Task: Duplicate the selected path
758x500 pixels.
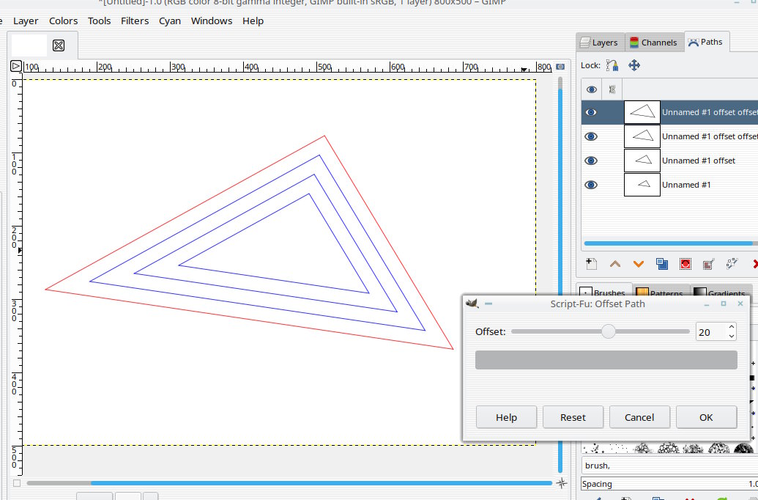Action: click(x=662, y=264)
